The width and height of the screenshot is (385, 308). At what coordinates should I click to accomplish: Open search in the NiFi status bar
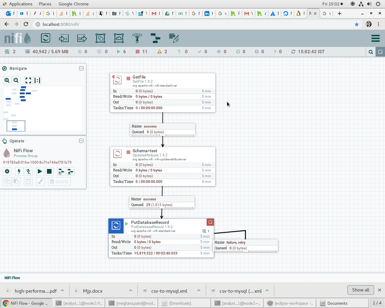click(x=371, y=52)
